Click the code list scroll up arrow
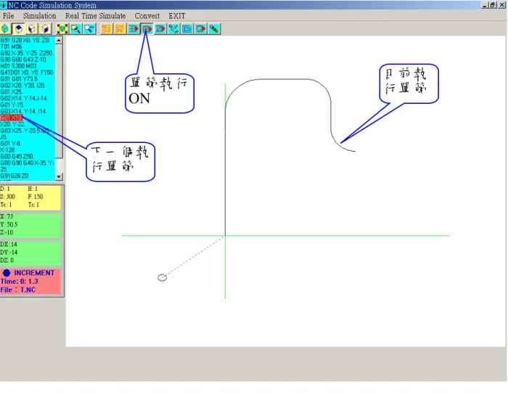Screen dimensions: 508x394 click(x=59, y=41)
